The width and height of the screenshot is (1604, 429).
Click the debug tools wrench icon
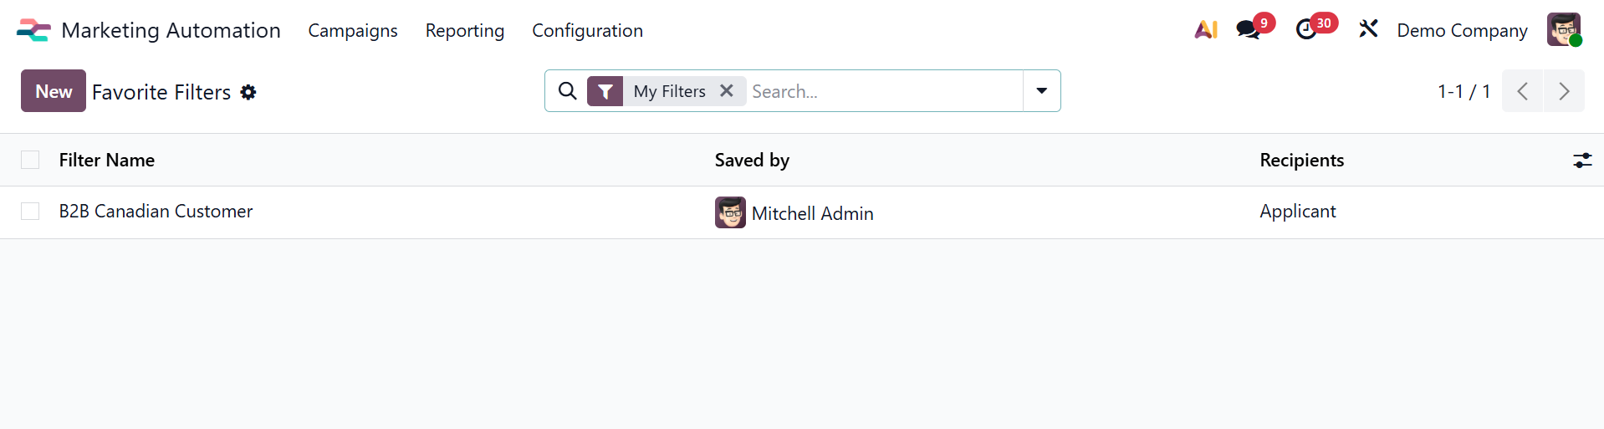(1368, 29)
